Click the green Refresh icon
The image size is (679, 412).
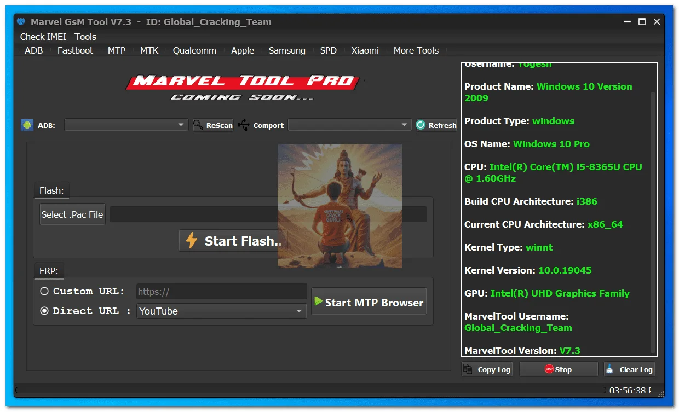click(x=421, y=125)
